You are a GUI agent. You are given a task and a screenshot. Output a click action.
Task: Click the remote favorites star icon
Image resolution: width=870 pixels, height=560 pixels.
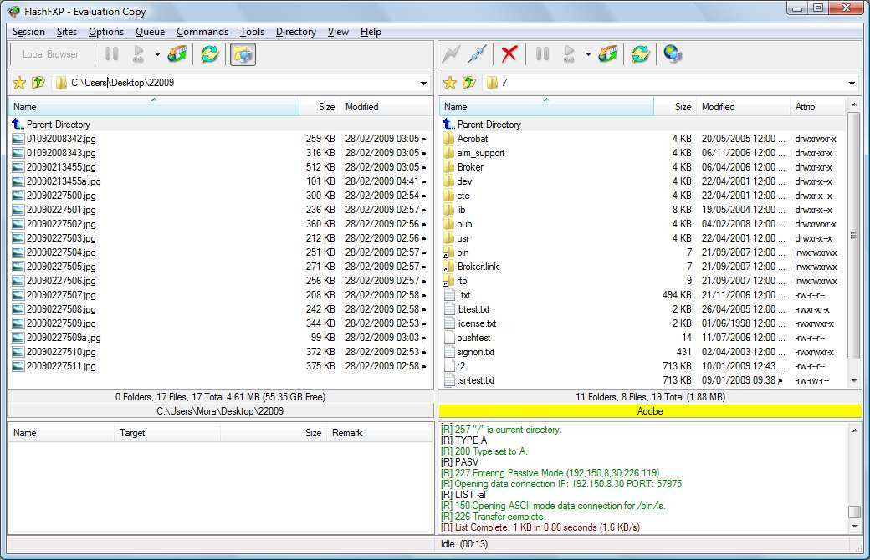tap(450, 82)
